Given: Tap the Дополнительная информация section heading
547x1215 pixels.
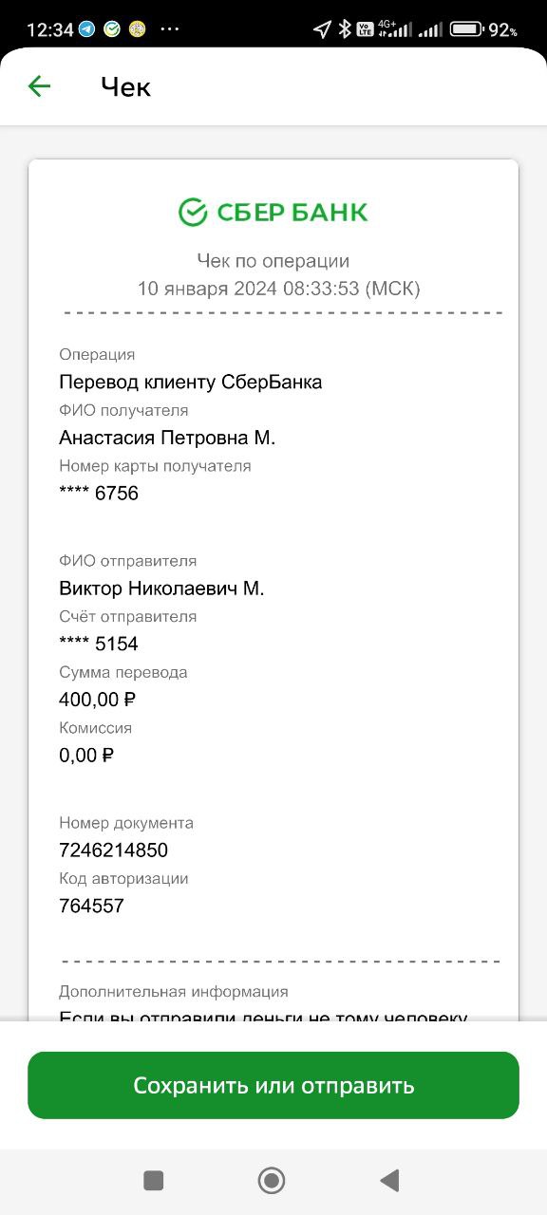Looking at the screenshot, I should [174, 991].
